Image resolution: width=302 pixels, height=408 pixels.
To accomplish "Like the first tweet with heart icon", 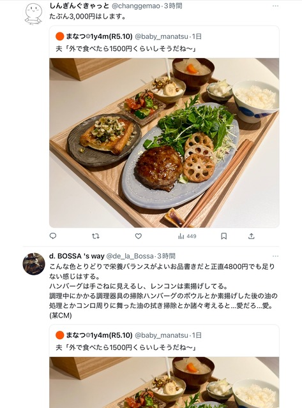I will [139, 236].
